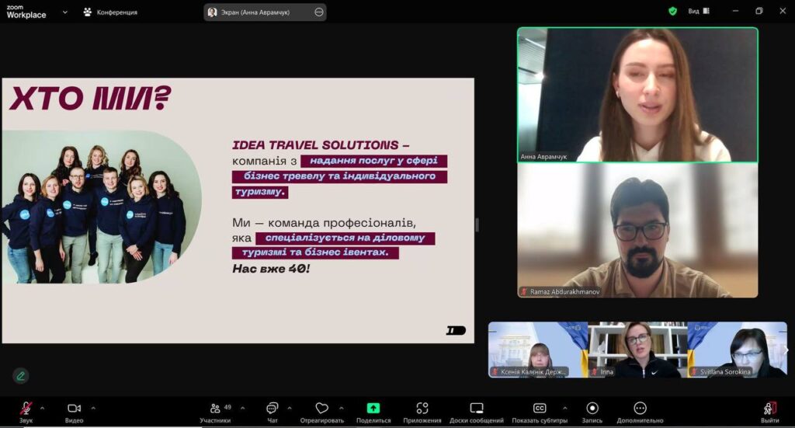Open the Конференция menu in top bar

click(x=110, y=12)
